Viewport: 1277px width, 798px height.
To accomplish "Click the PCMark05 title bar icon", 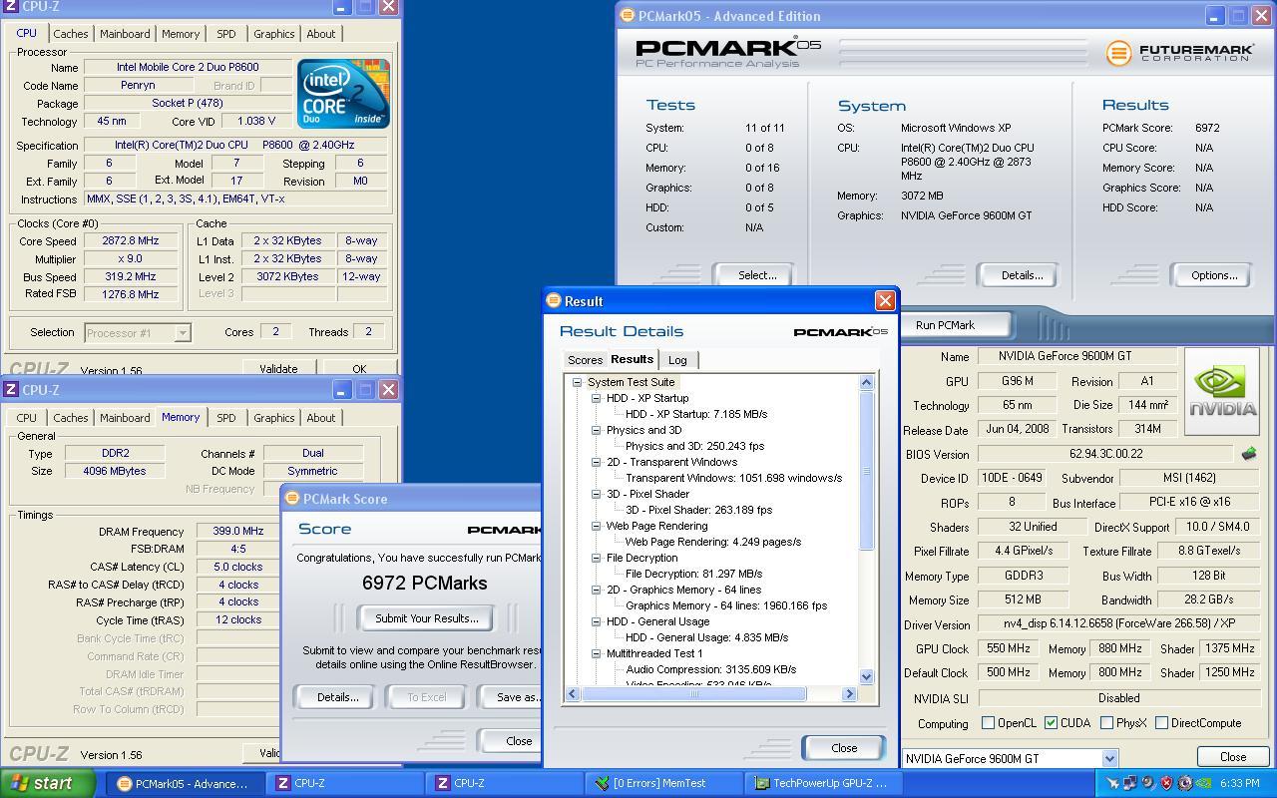I will pyautogui.click(x=628, y=16).
